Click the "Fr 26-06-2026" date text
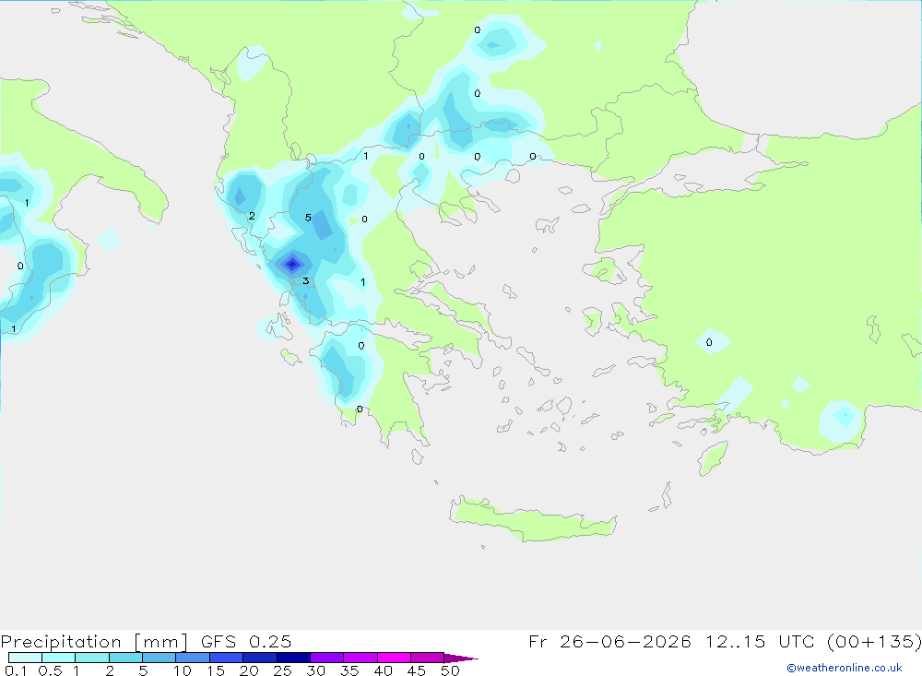The height and width of the screenshot is (676, 922). pos(609,641)
